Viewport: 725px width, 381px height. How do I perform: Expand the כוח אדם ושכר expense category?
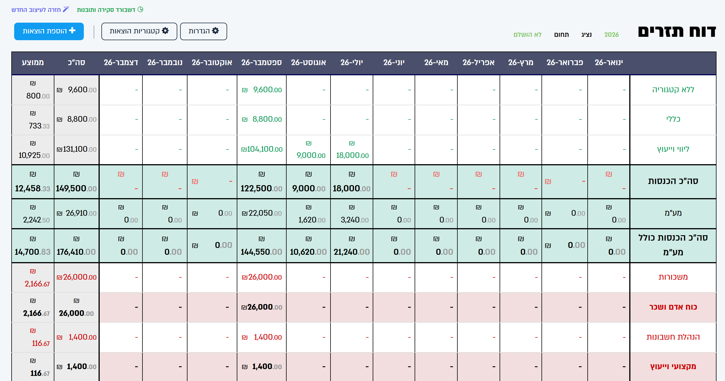pos(673,307)
